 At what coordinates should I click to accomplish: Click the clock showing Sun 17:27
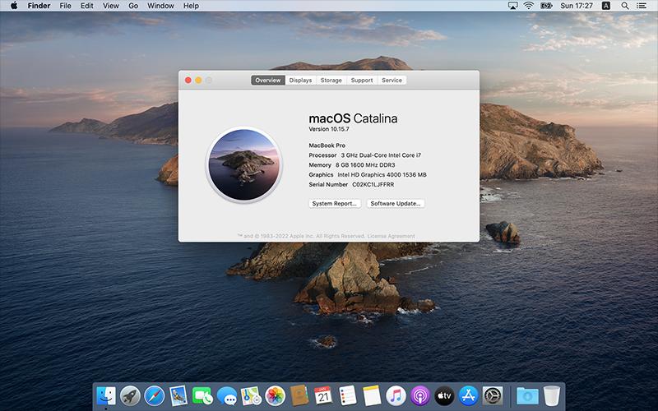click(577, 6)
